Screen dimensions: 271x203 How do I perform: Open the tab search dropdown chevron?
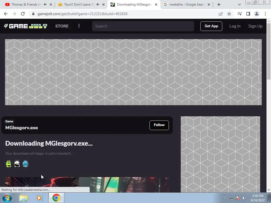[239, 4]
